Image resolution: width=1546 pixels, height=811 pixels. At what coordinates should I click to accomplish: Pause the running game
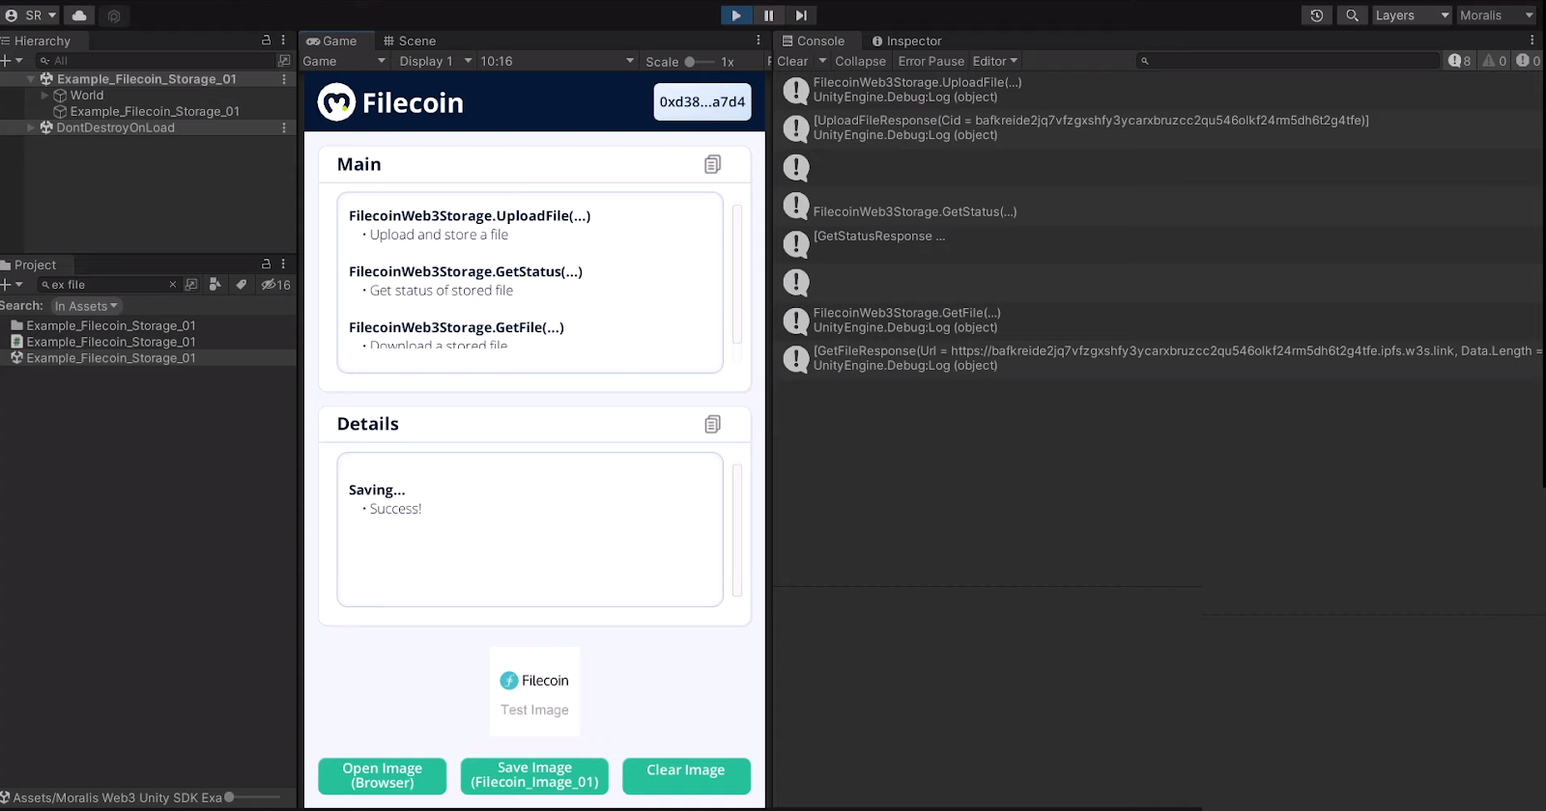769,15
